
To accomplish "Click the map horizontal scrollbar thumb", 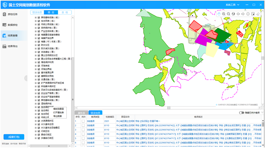I will tap(169, 108).
